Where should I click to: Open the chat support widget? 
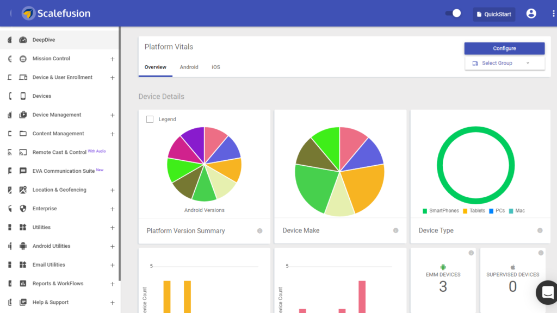(x=547, y=292)
